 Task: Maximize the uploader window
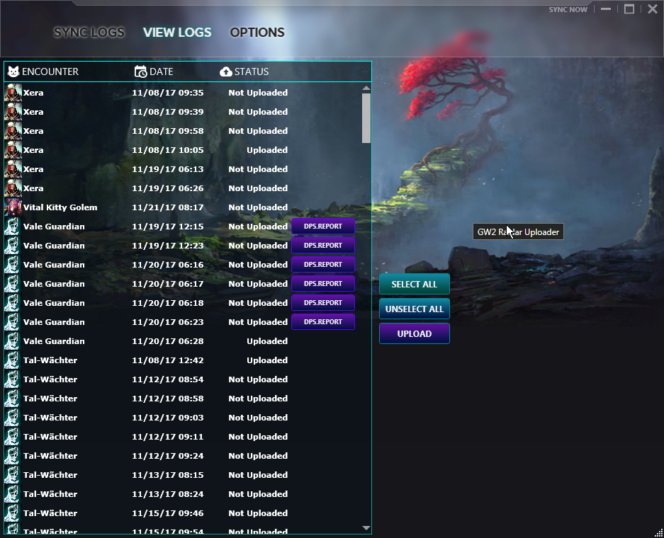coord(629,9)
